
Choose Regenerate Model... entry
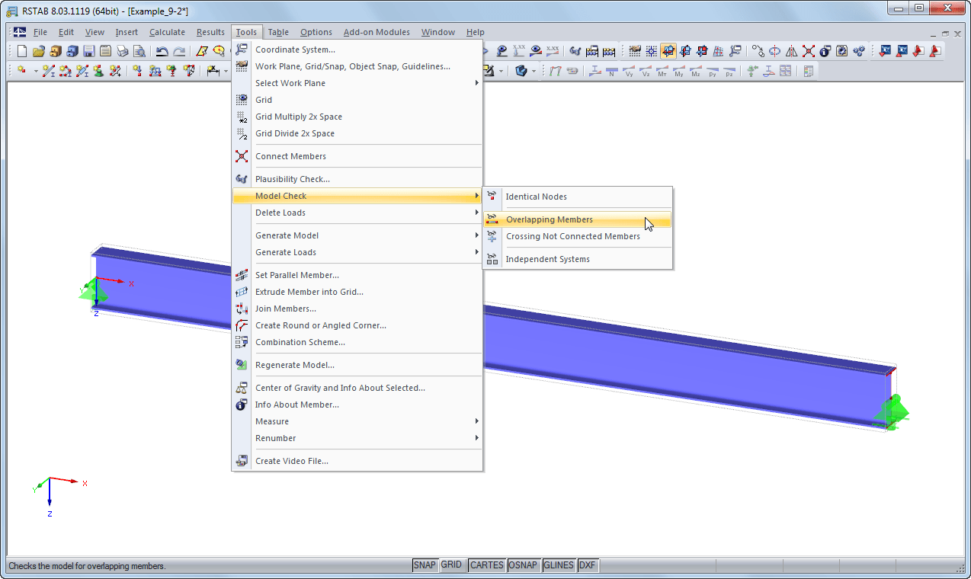click(x=357, y=365)
